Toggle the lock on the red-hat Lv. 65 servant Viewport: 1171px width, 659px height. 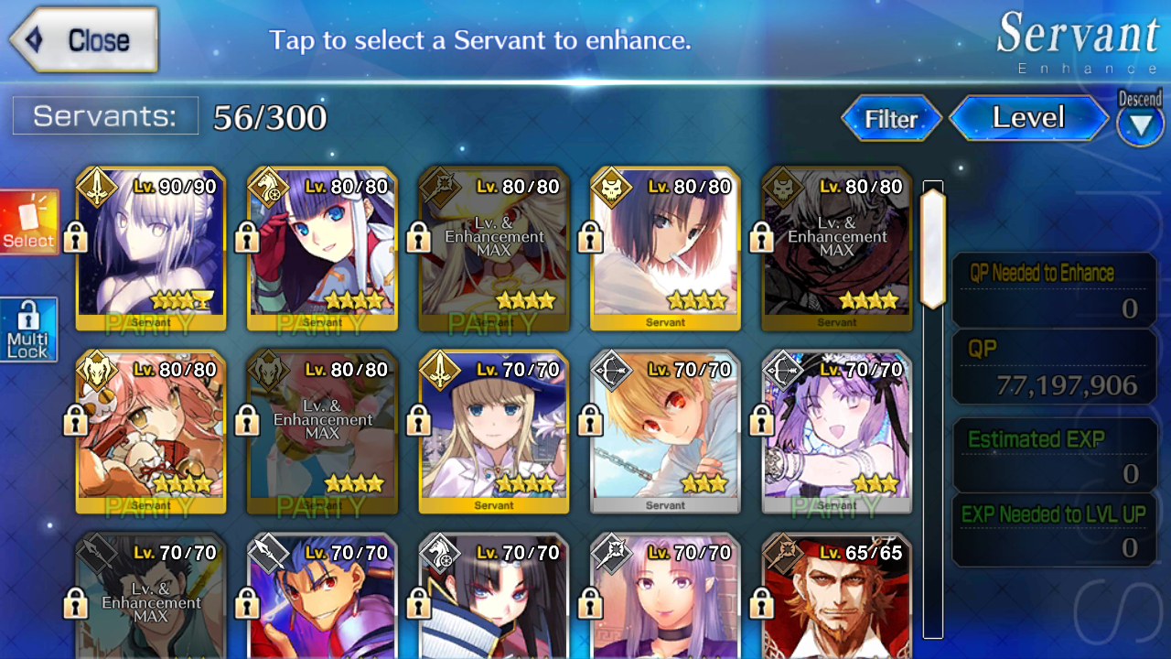[763, 603]
